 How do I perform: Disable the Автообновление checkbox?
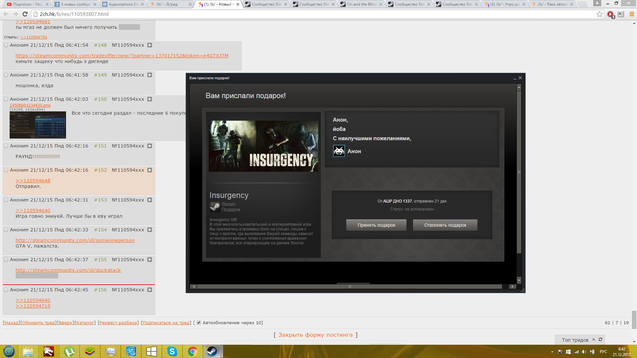pos(199,323)
